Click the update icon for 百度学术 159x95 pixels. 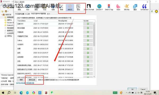point(88,24)
